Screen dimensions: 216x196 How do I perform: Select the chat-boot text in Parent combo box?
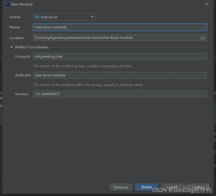(x=49, y=17)
